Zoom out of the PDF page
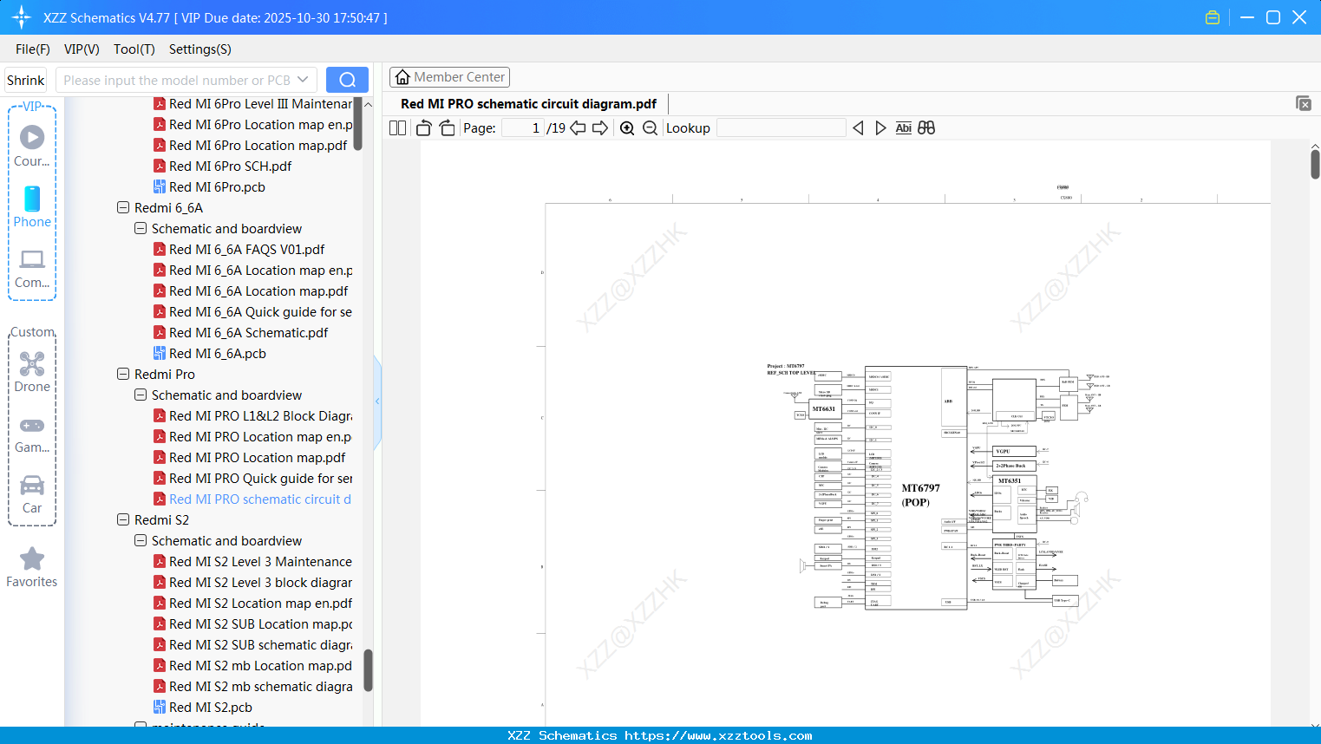 click(x=650, y=127)
